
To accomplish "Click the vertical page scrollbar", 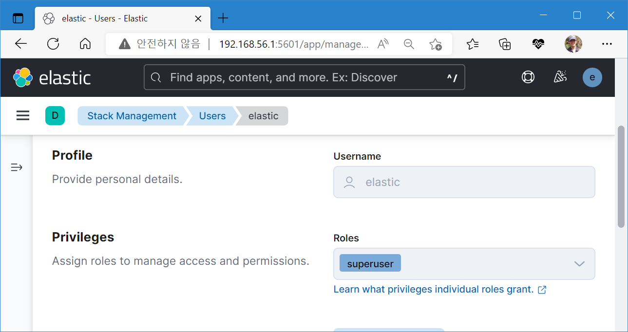I will click(621, 176).
